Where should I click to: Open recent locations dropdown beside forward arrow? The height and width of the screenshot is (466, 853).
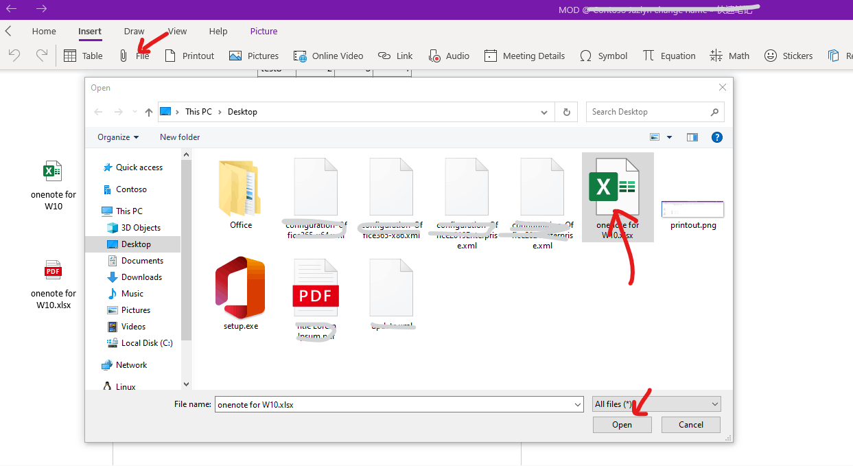(x=134, y=112)
